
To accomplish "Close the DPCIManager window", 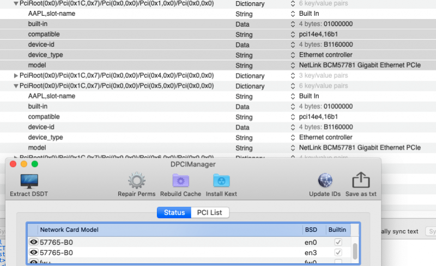I will (x=13, y=164).
